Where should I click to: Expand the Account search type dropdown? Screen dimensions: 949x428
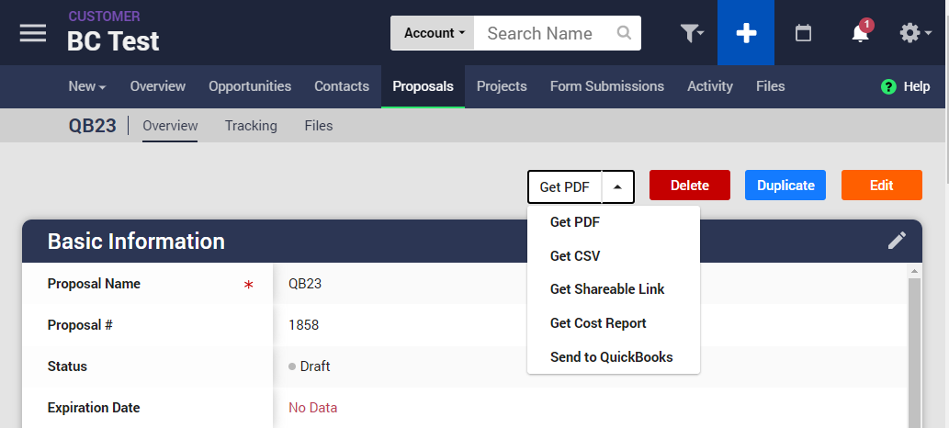(x=434, y=33)
